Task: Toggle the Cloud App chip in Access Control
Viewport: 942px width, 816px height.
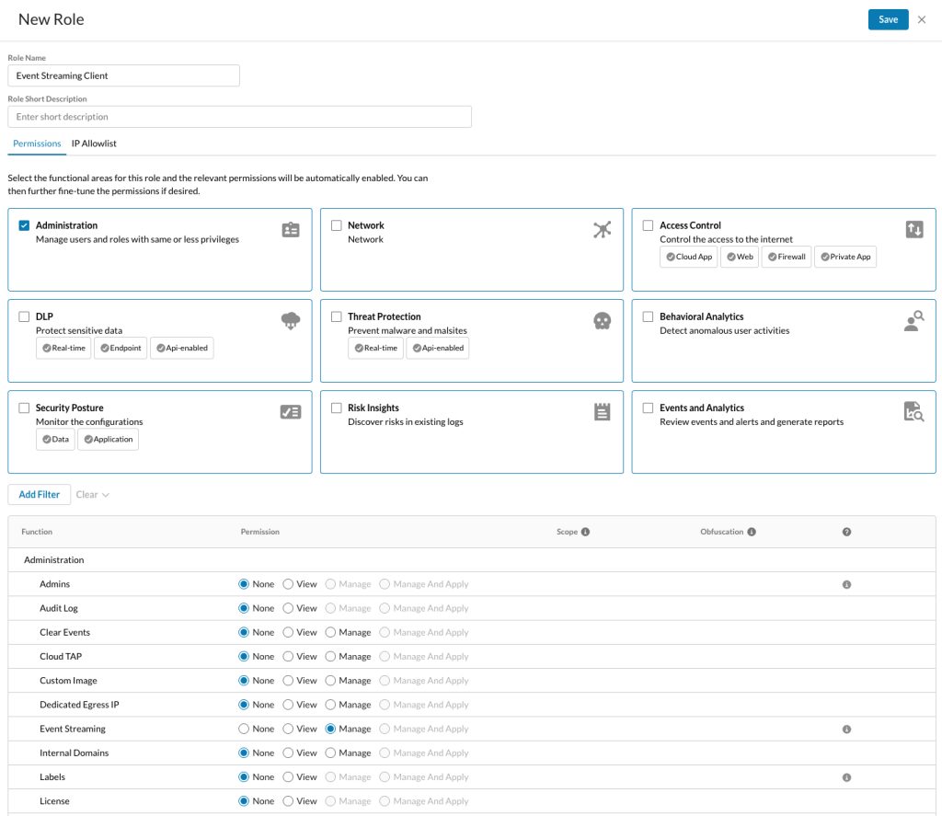Action: click(x=688, y=257)
